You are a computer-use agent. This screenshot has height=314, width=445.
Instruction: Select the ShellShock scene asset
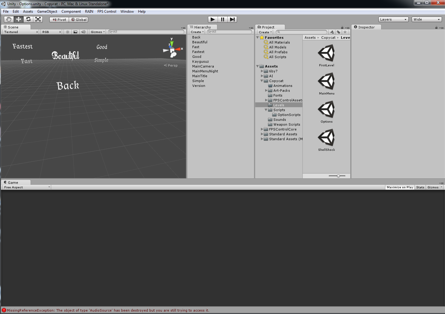(326, 140)
